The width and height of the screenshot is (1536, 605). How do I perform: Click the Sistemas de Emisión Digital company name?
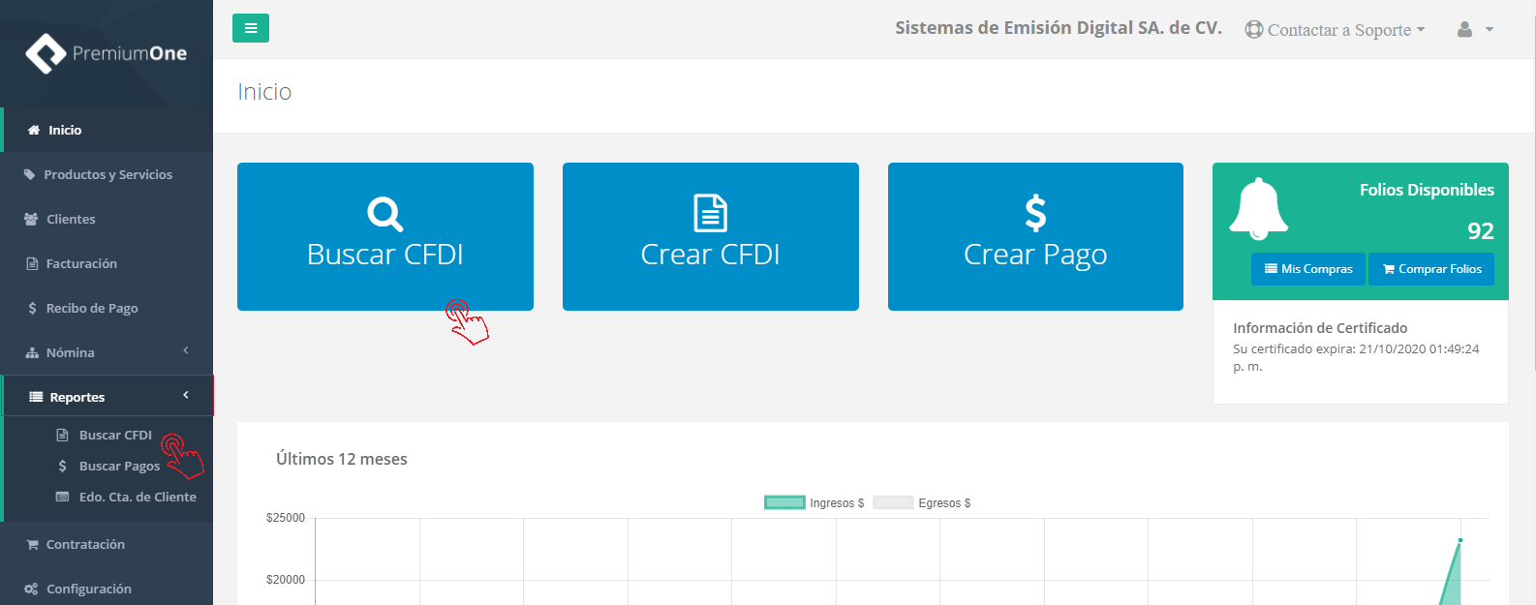(x=1059, y=28)
